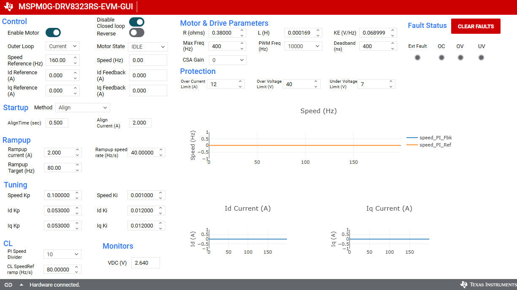Click the Speed (Hz) chart plot

[305, 146]
